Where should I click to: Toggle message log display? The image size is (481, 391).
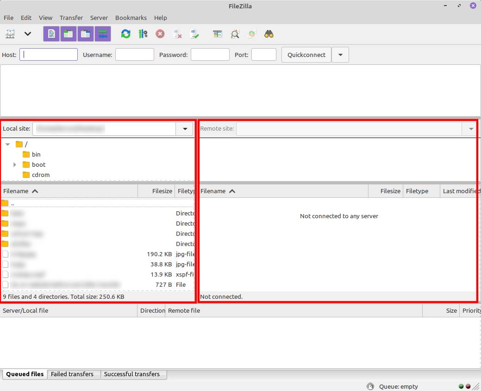coord(51,34)
